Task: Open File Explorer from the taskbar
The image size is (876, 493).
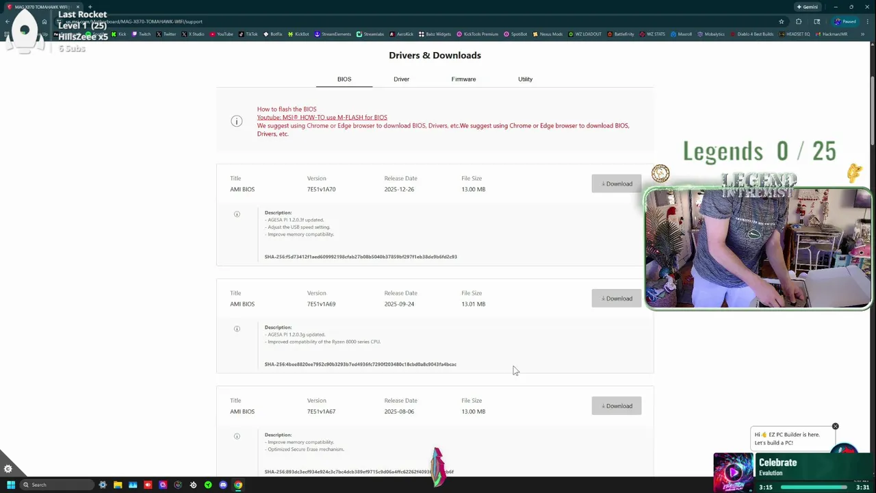Action: (x=118, y=485)
